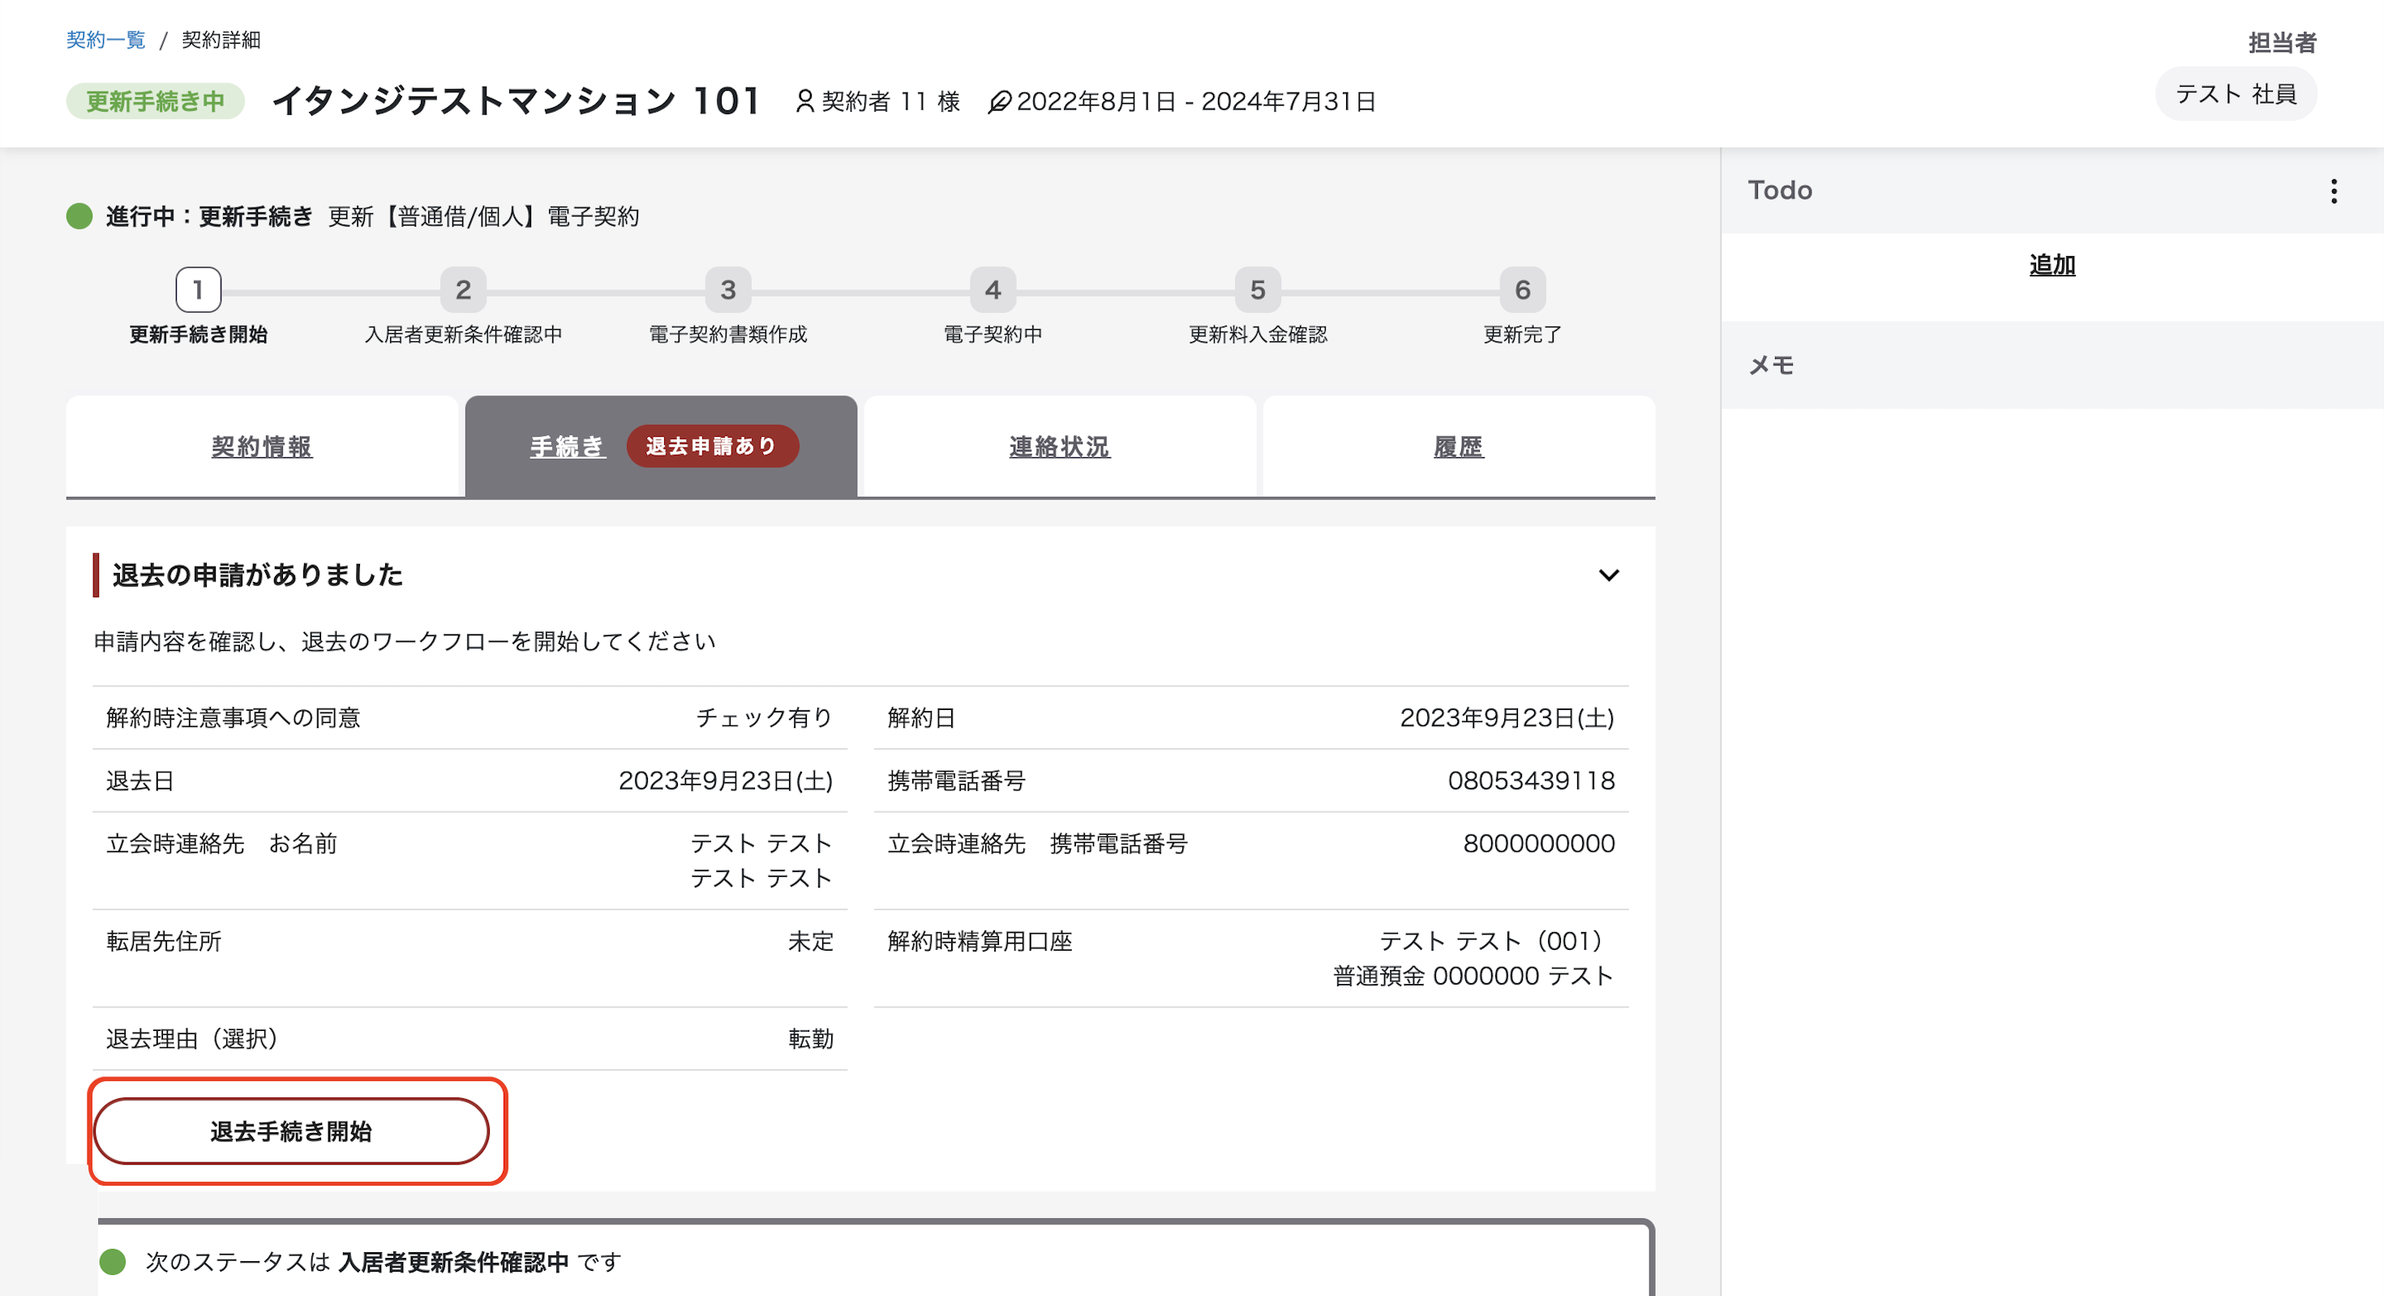Open the 履歴 tab
The width and height of the screenshot is (2384, 1296).
pos(1459,447)
